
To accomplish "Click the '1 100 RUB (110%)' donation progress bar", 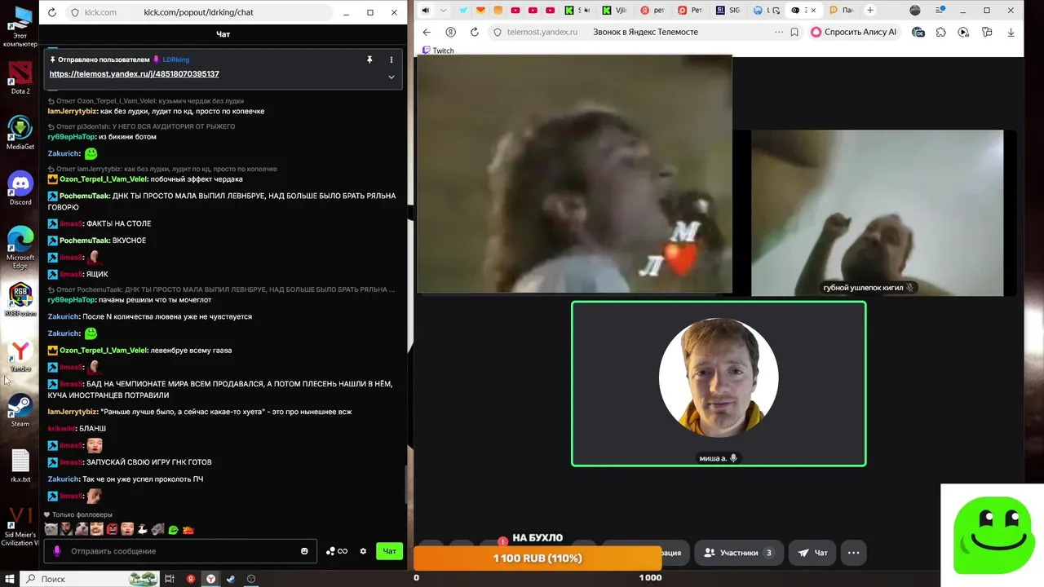I will (537, 558).
